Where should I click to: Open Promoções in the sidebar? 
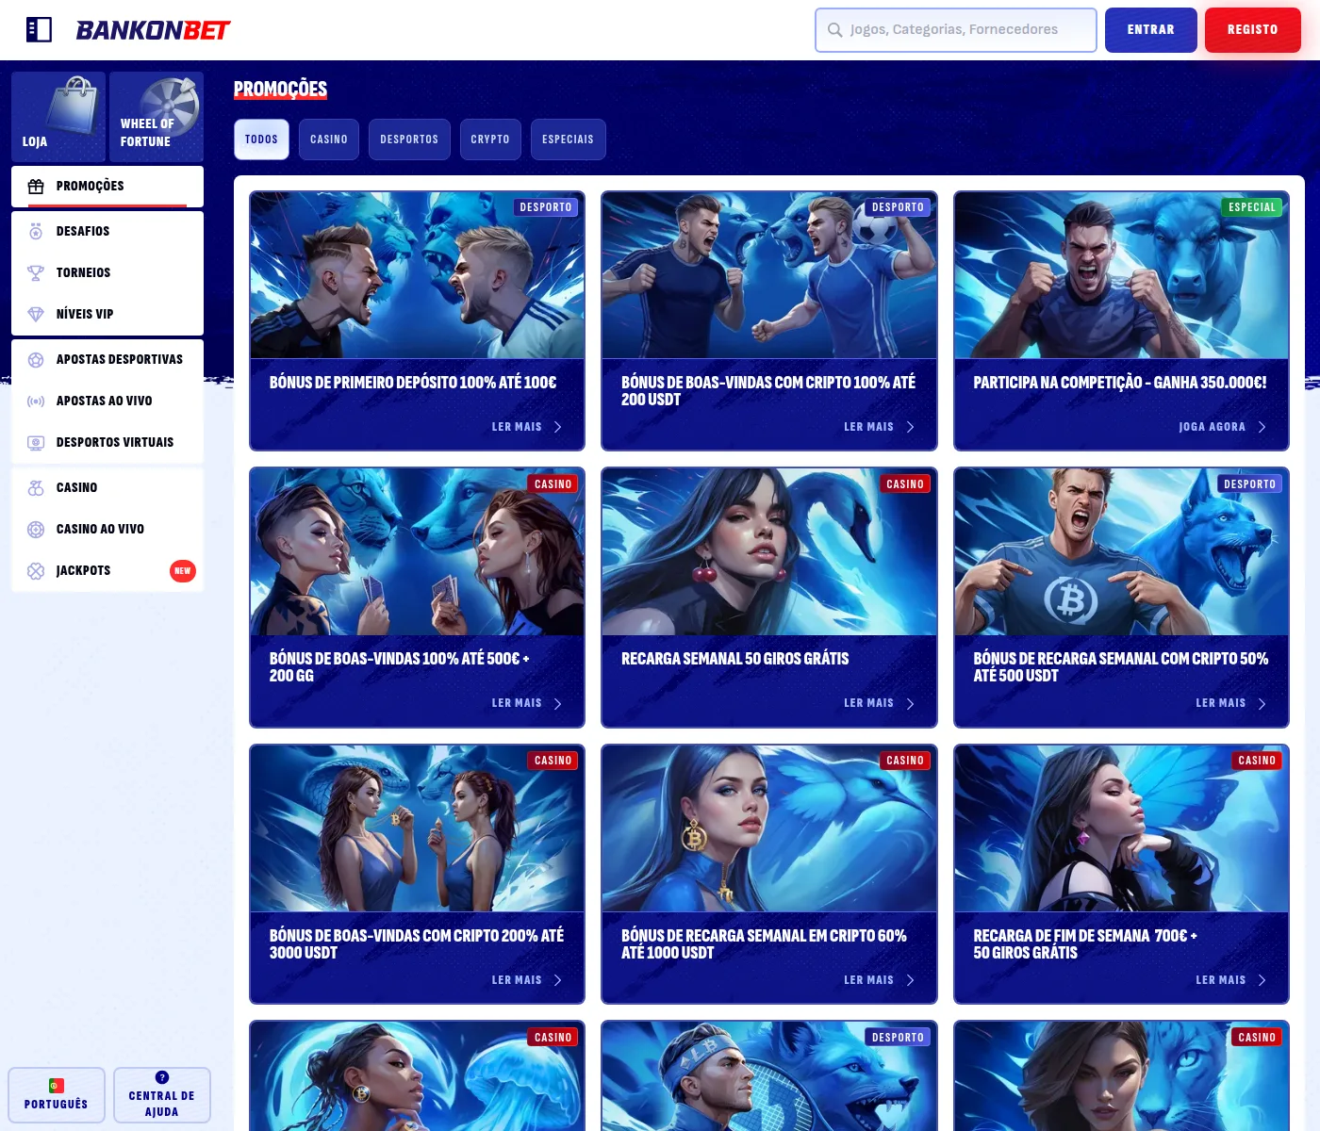point(107,187)
